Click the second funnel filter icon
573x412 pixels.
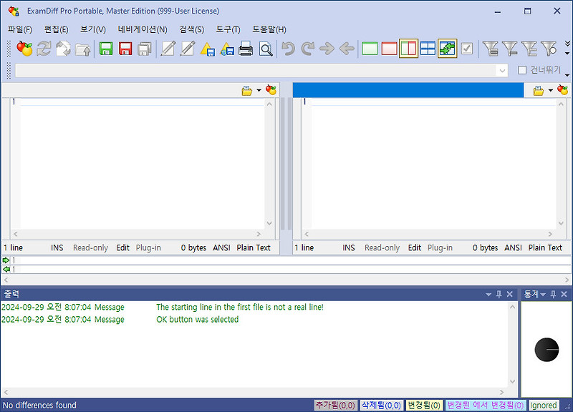509,49
